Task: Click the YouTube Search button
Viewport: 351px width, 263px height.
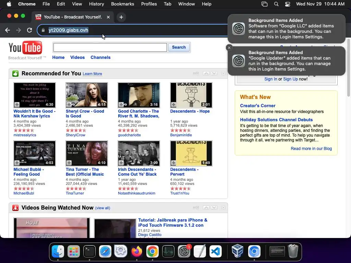Action: tap(179, 47)
